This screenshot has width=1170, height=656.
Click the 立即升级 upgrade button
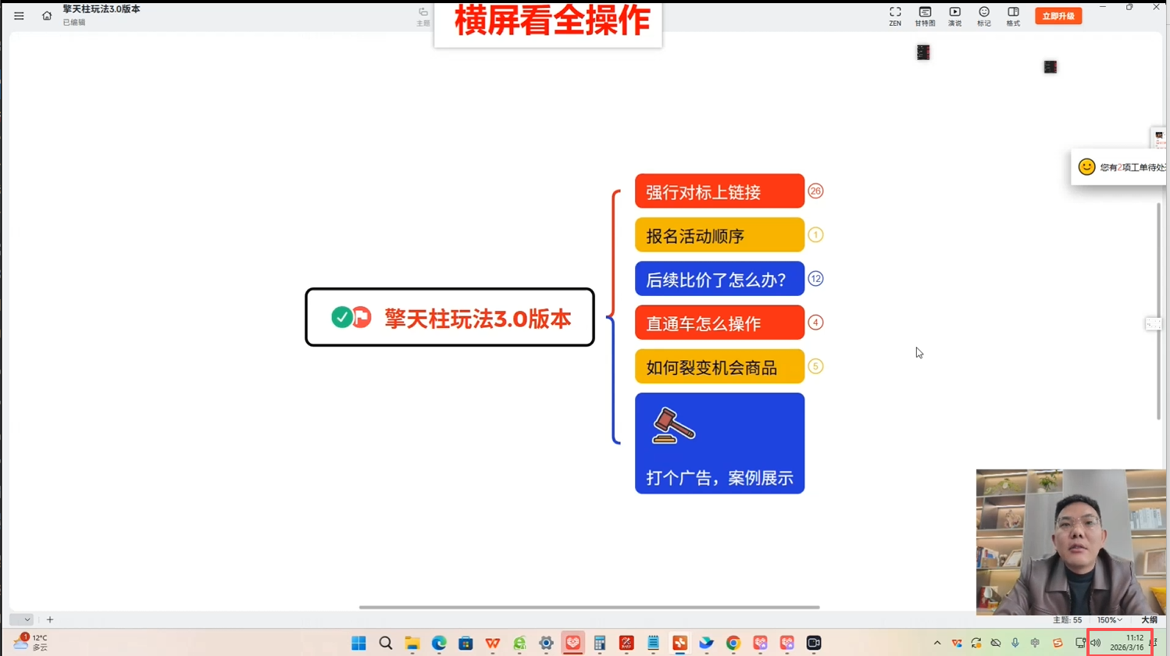coord(1058,16)
